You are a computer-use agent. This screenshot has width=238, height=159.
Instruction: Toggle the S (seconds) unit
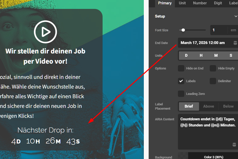(x=231, y=55)
